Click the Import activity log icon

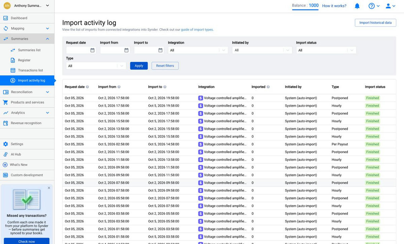13,80
